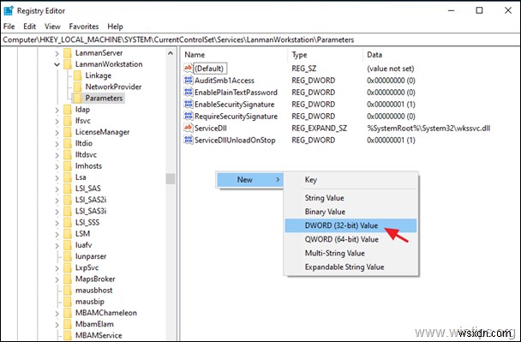The image size is (521, 342).
Task: Click the registry path address bar
Action: [260, 40]
